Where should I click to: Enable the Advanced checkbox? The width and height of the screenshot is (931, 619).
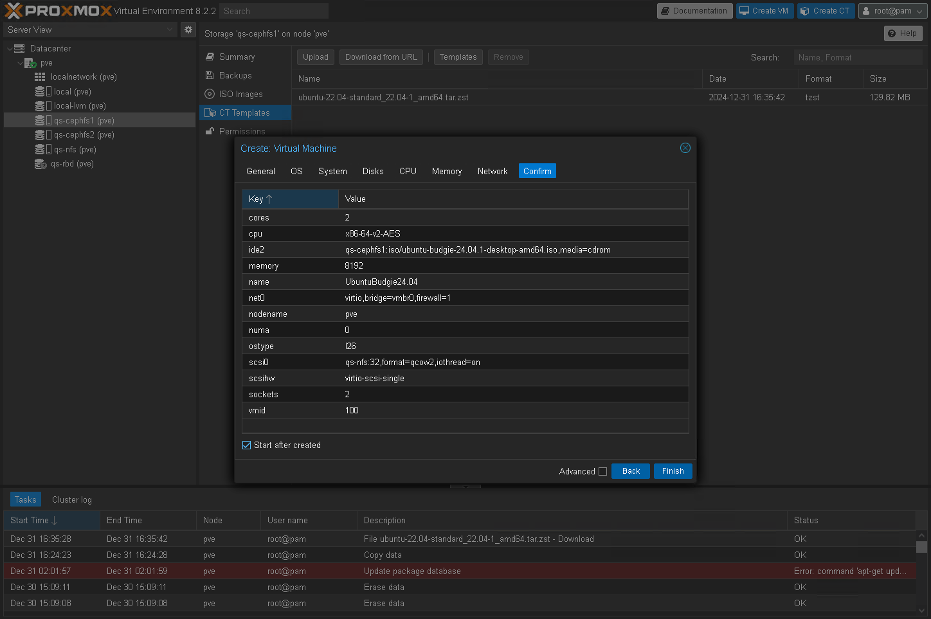[602, 472]
